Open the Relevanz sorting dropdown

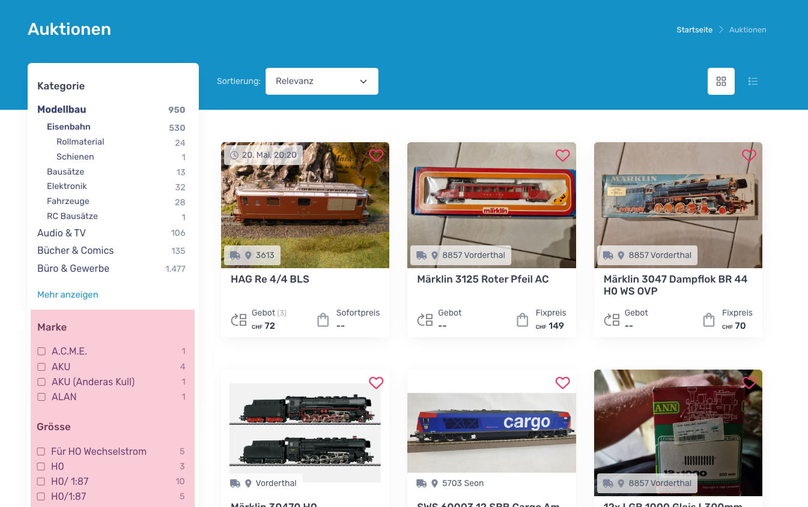click(322, 81)
